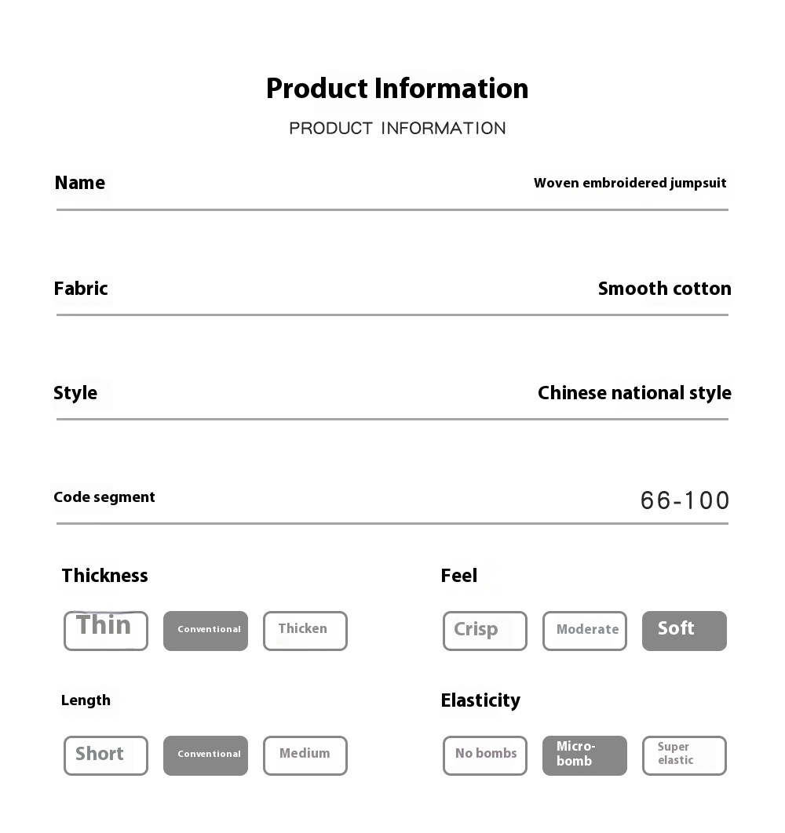Toggle the Soft feel box
This screenshot has height=833, width=785.
point(685,631)
